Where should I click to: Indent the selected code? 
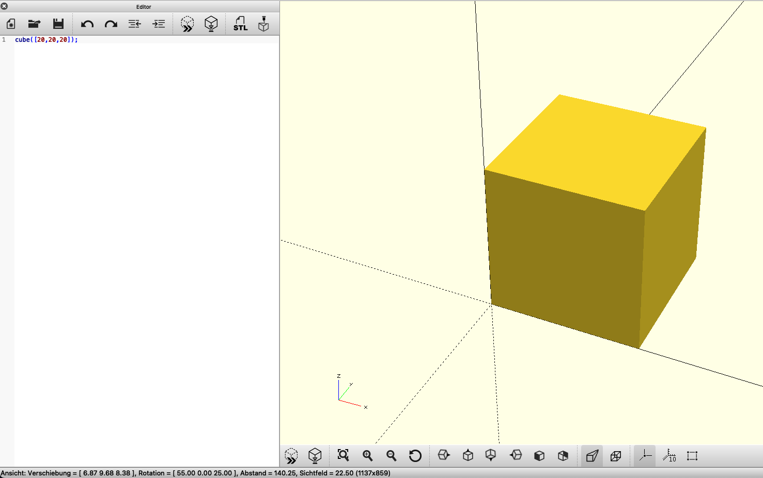(159, 24)
